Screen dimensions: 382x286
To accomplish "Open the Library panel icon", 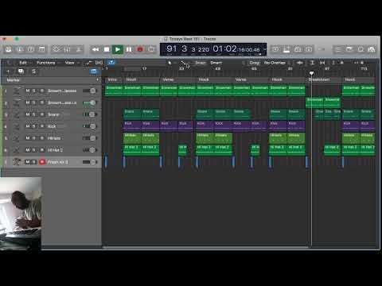I will (9, 49).
